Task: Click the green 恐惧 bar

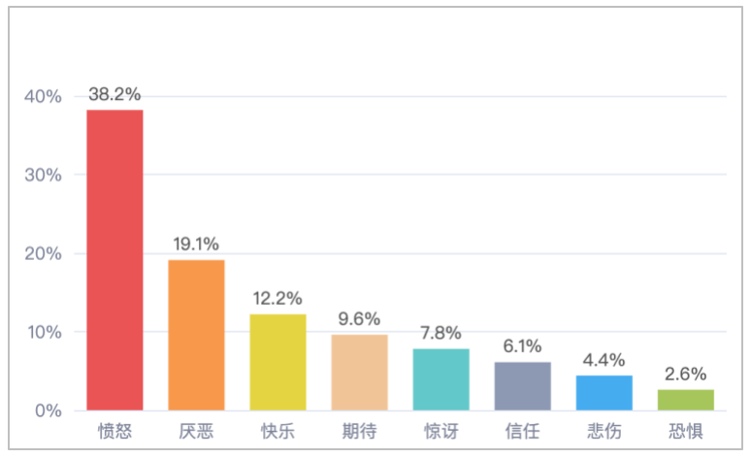Action: coord(685,400)
